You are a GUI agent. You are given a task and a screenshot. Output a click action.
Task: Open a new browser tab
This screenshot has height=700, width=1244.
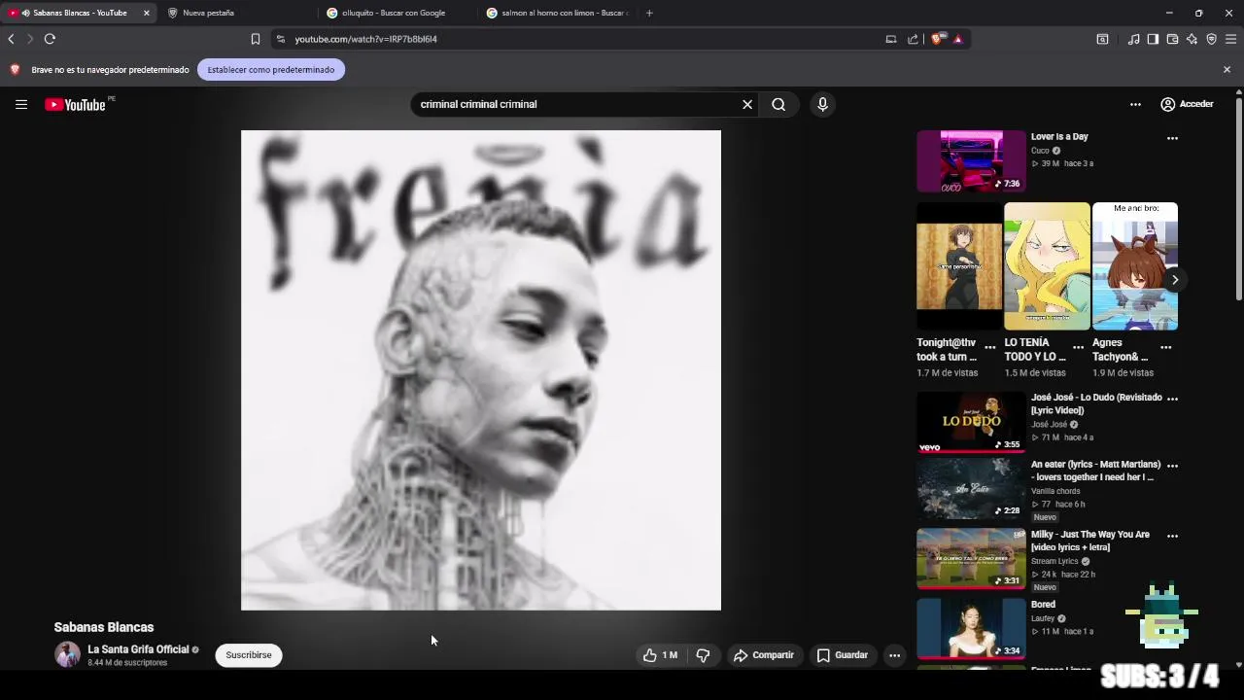coord(649,13)
